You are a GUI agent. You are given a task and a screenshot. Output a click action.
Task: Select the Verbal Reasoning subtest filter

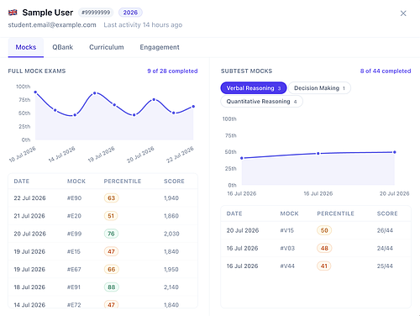pyautogui.click(x=254, y=88)
